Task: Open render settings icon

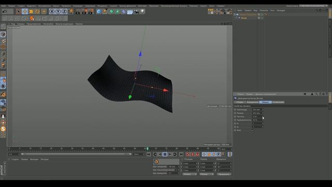Action: 91,11
